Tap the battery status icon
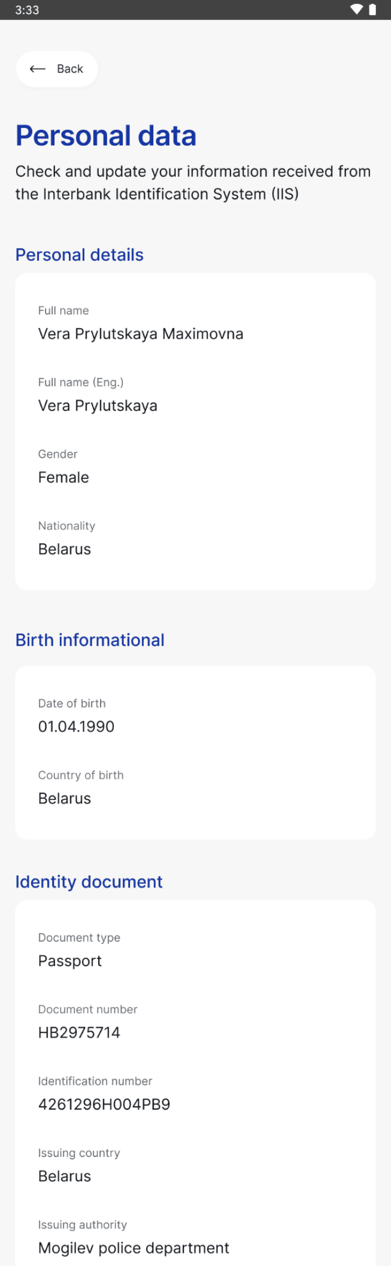This screenshot has width=391, height=1266. click(x=373, y=9)
